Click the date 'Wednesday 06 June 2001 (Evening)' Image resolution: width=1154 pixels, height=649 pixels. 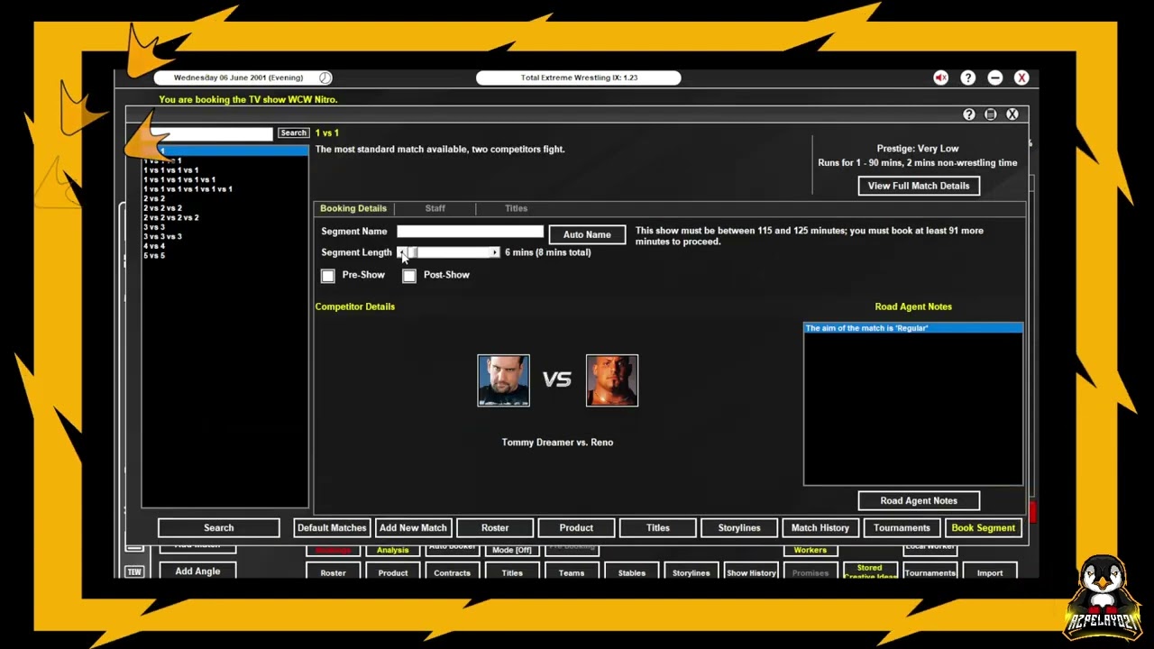tap(238, 78)
